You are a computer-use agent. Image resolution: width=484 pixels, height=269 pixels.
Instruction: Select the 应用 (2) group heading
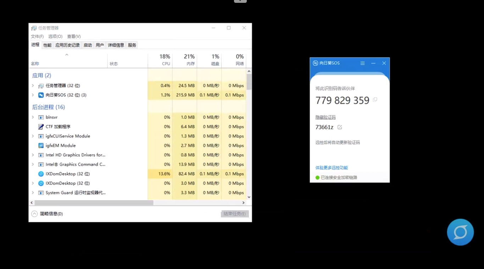coord(41,76)
